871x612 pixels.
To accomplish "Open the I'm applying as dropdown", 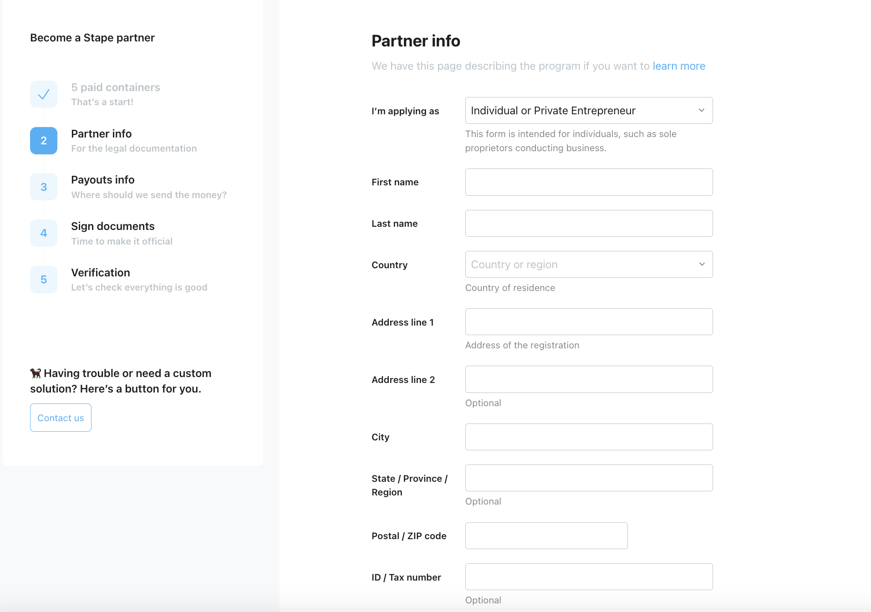I will coord(588,110).
